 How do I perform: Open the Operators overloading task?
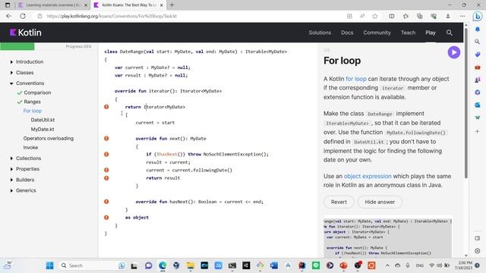(49, 138)
